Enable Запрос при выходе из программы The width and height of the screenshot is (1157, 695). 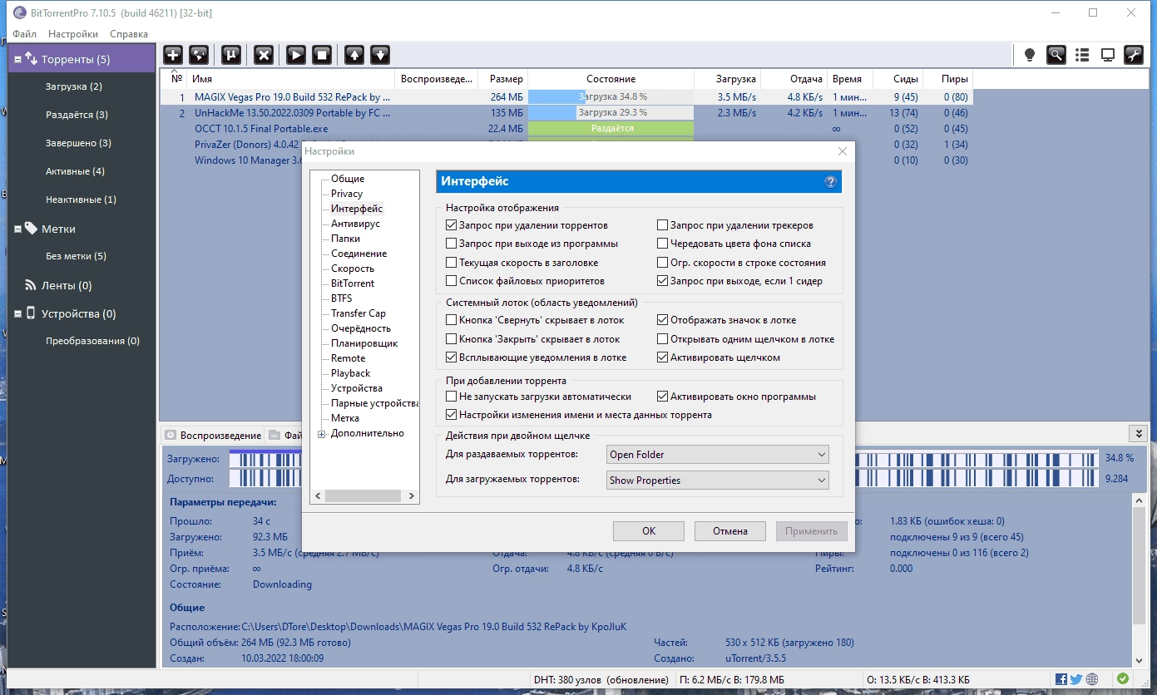coord(452,244)
